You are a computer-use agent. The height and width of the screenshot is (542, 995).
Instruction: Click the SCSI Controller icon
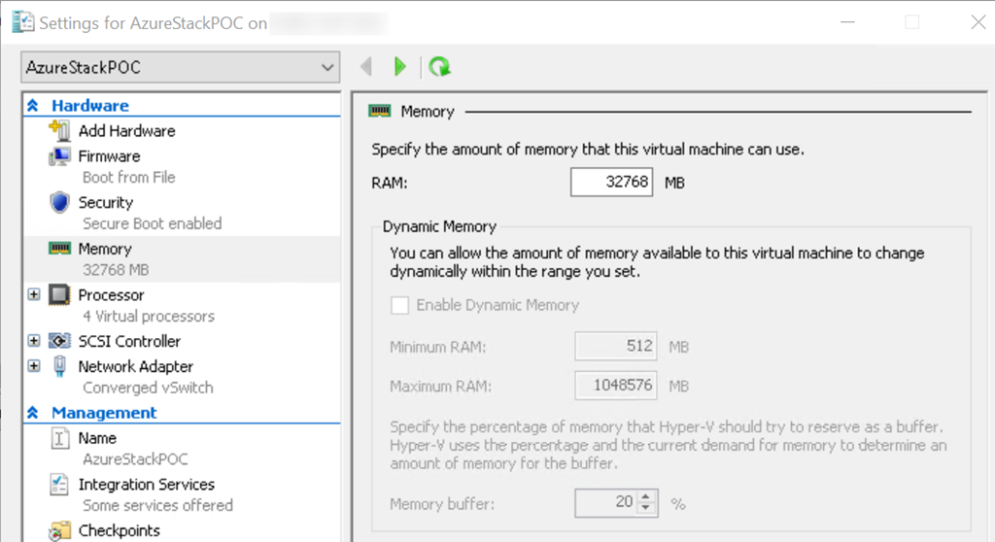tap(59, 341)
